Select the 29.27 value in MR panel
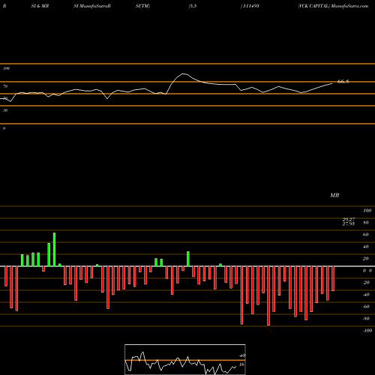 [349, 220]
